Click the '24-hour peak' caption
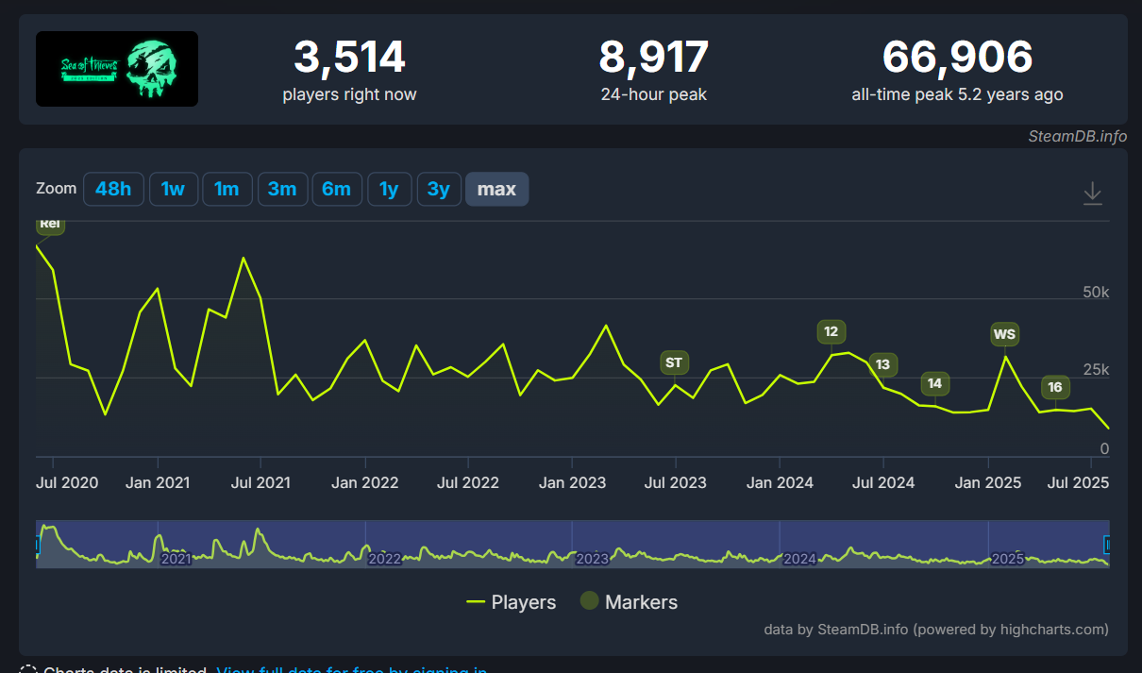The image size is (1142, 673). (x=654, y=94)
